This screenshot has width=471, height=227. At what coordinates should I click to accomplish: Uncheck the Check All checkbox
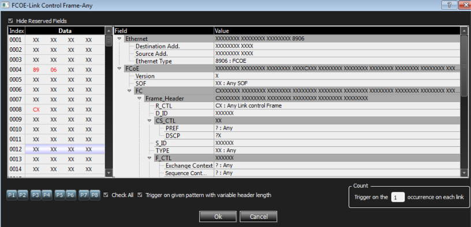(106, 195)
